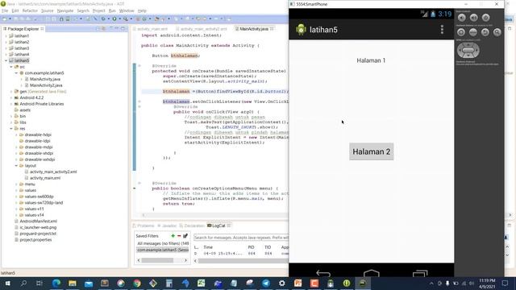Select All messages (no filters) LogCat filter
The image size is (516, 290).
click(163, 243)
